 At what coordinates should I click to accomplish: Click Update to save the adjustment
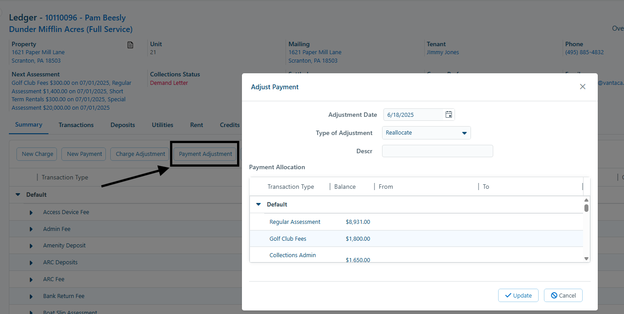pyautogui.click(x=518, y=295)
